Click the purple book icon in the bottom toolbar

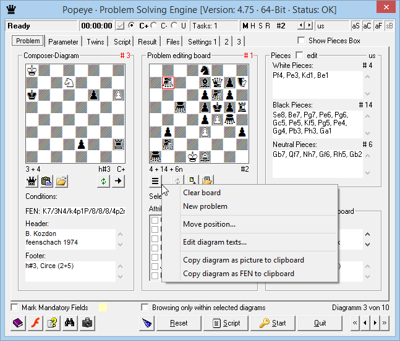click(x=18, y=323)
